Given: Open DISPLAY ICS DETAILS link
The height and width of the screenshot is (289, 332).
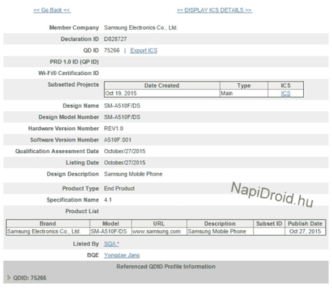Looking at the screenshot, I should (214, 10).
